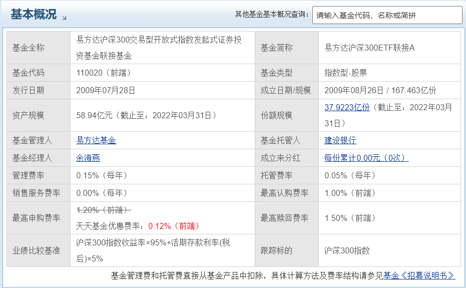Select red discounted rate 0.12%（前端）
466x288 pixels.
point(174,226)
